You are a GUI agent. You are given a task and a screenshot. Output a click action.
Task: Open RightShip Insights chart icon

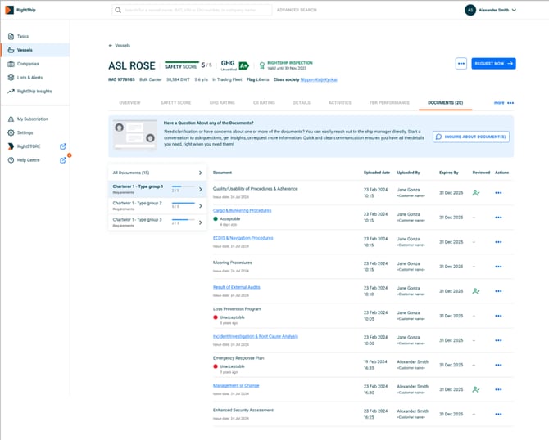[11, 91]
